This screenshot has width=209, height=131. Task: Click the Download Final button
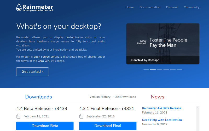coord(108,126)
